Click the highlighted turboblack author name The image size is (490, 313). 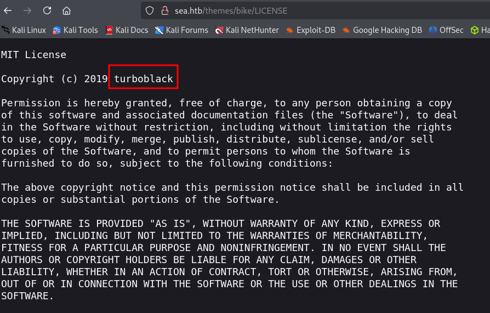pos(144,79)
